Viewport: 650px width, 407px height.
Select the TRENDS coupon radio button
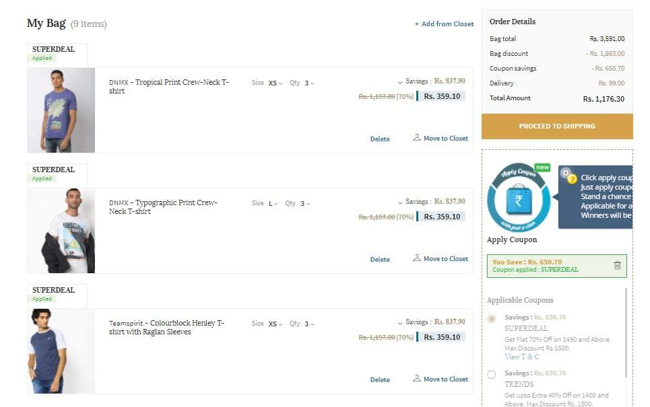click(492, 374)
